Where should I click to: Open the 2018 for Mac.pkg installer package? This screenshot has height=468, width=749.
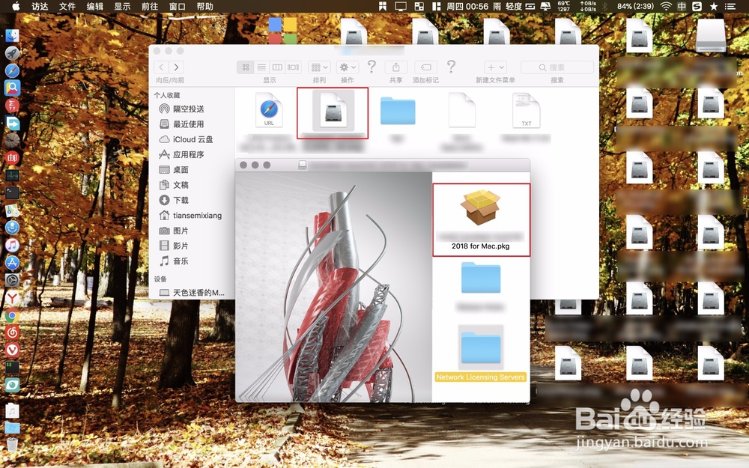[482, 210]
